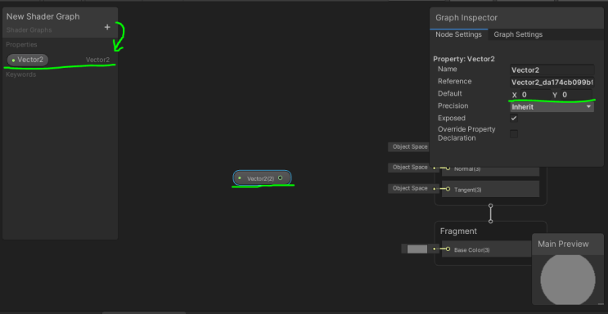Click the Main Preview sphere
608x314 pixels.
click(568, 279)
